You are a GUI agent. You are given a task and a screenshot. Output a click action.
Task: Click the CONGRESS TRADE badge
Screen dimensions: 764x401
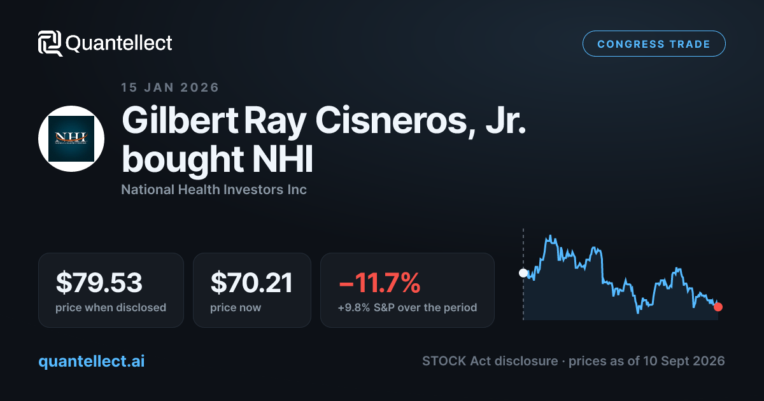[654, 44]
